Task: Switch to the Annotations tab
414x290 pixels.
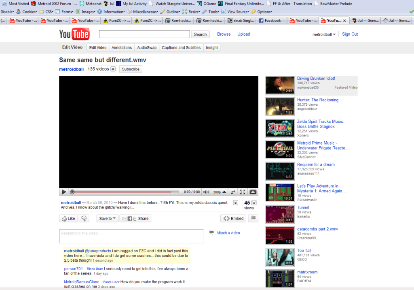Action: [x=122, y=48]
